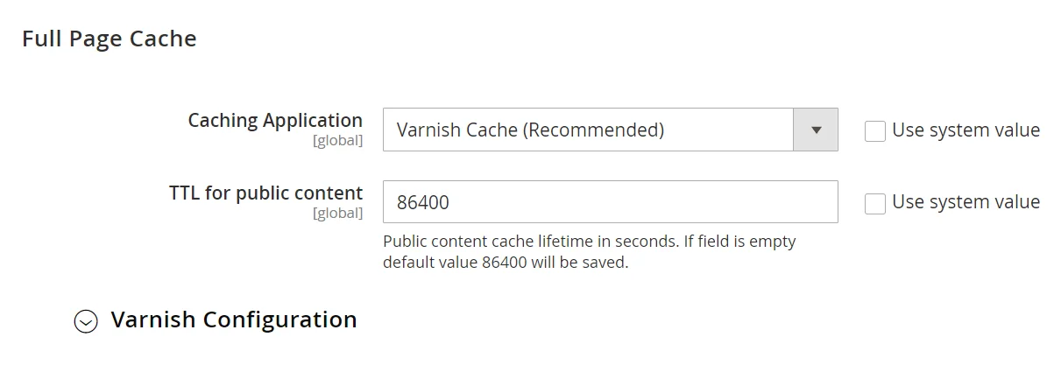The height and width of the screenshot is (379, 1061).
Task: Click the Varnish Configuration heading text
Action: pyautogui.click(x=233, y=320)
